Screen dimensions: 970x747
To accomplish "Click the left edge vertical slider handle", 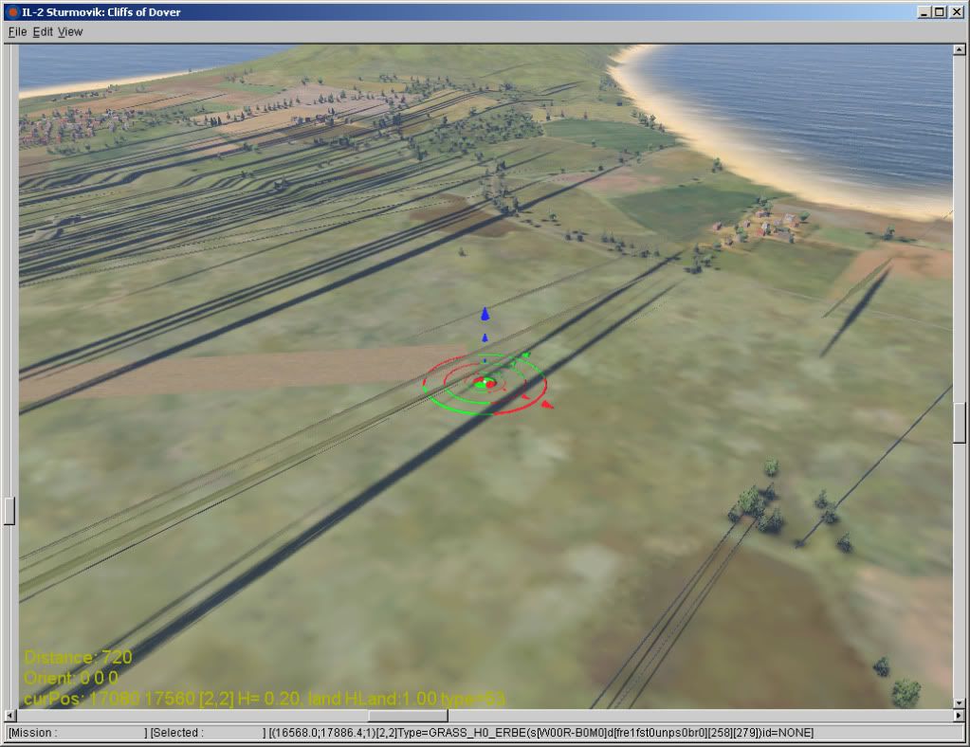I will (9, 511).
